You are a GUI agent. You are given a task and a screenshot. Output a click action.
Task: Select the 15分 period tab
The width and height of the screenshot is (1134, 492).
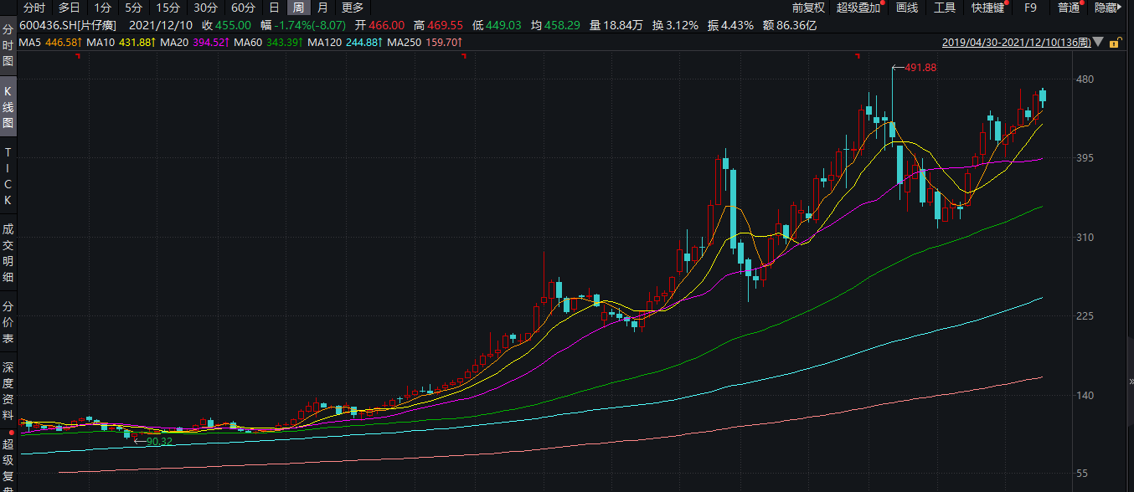click(168, 8)
